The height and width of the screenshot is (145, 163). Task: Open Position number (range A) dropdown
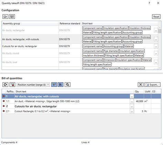pyautogui.click(x=33, y=85)
